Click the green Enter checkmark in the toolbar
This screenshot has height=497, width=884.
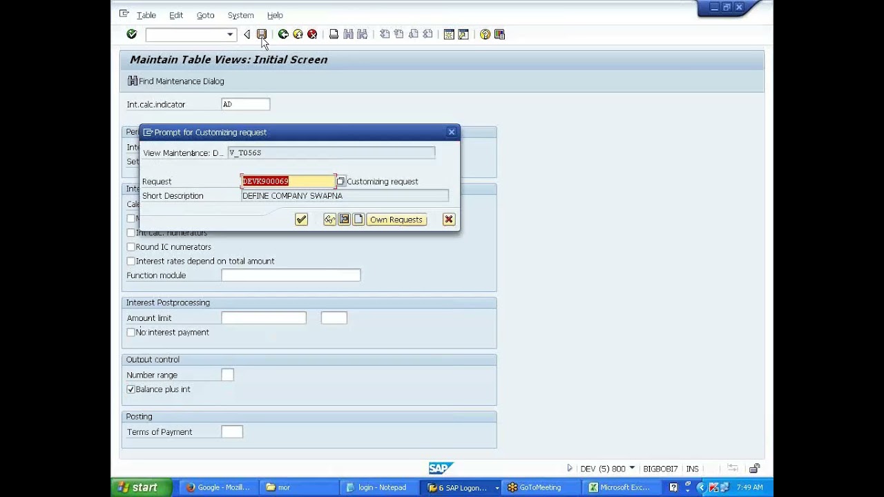tap(132, 35)
